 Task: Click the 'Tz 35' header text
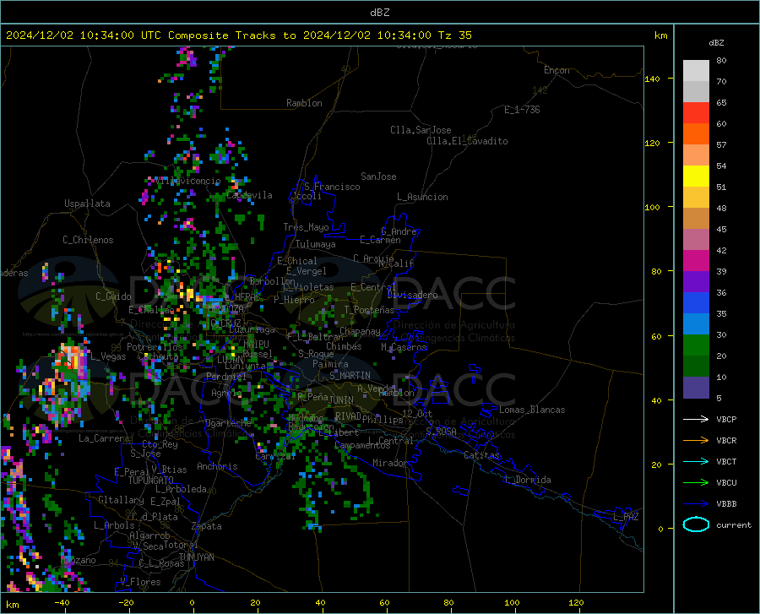click(x=454, y=35)
